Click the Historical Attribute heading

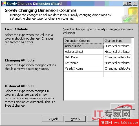[x=20, y=86]
